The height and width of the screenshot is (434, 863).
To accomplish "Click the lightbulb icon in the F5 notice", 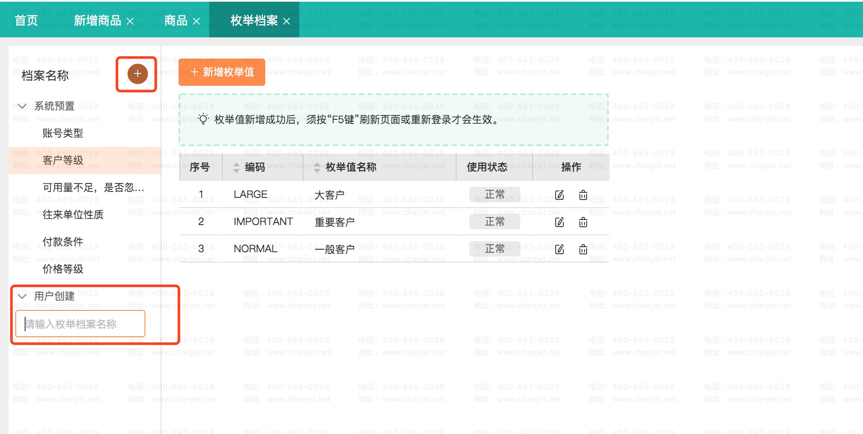I will (203, 119).
